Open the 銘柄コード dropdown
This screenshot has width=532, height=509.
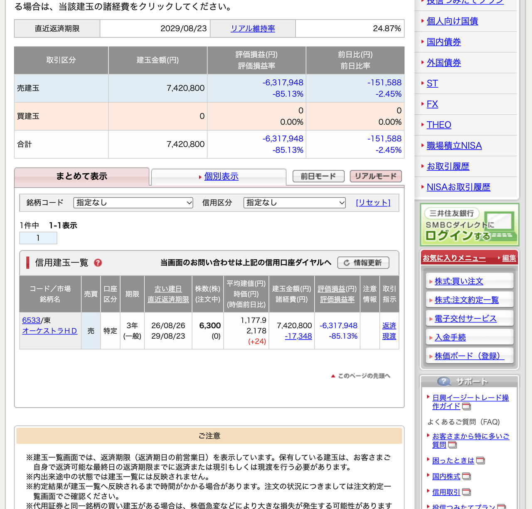point(133,203)
